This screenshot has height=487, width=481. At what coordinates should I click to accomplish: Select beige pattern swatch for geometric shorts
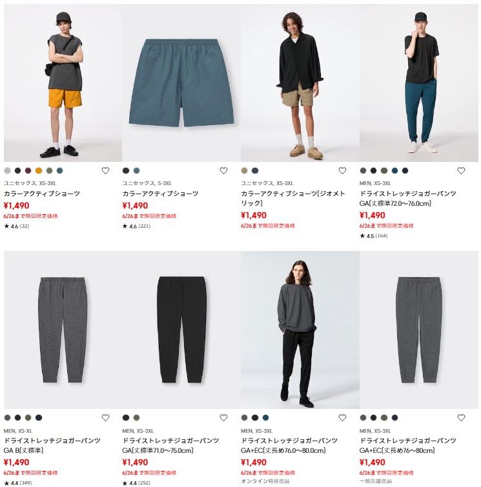click(245, 170)
